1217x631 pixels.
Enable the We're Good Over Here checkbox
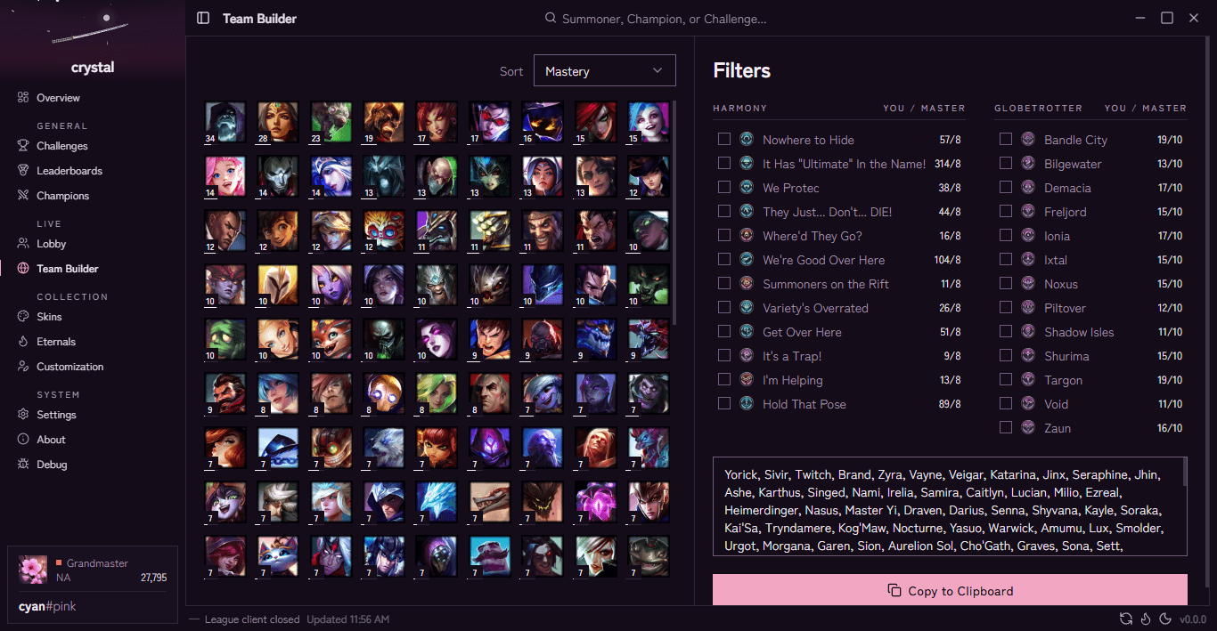[x=724, y=260]
